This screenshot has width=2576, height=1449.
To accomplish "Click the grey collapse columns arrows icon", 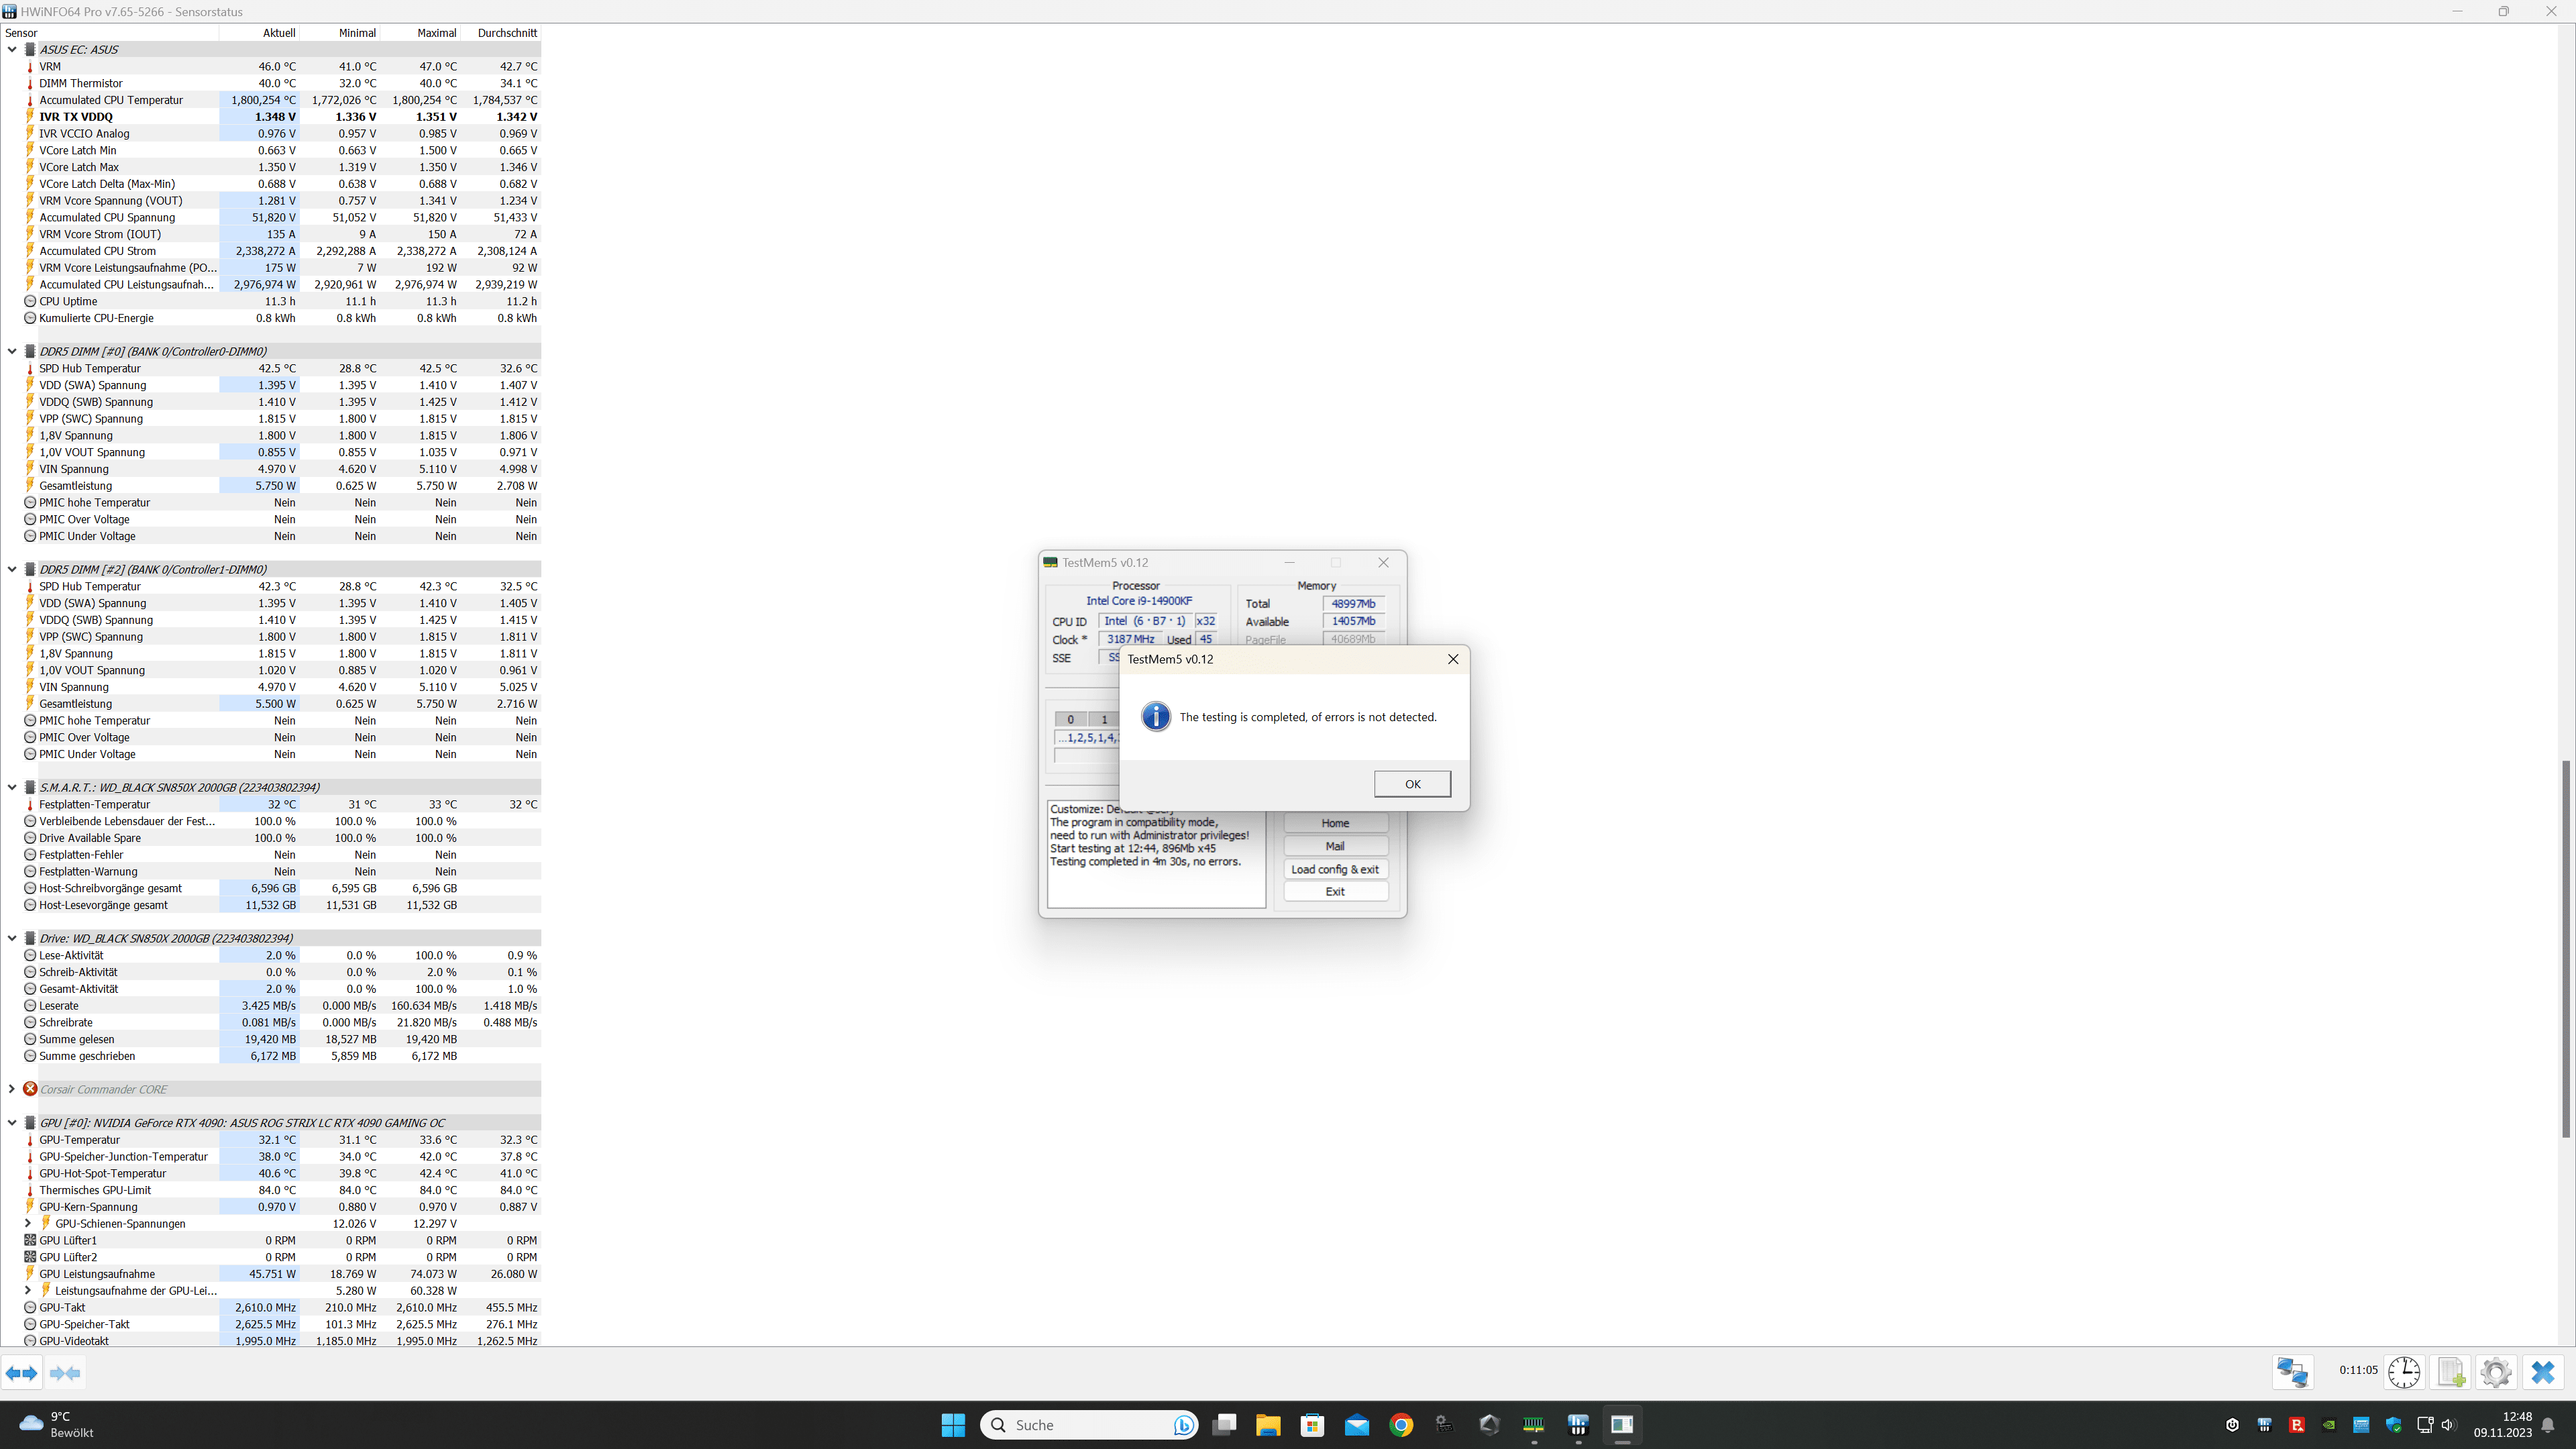I will [65, 1373].
